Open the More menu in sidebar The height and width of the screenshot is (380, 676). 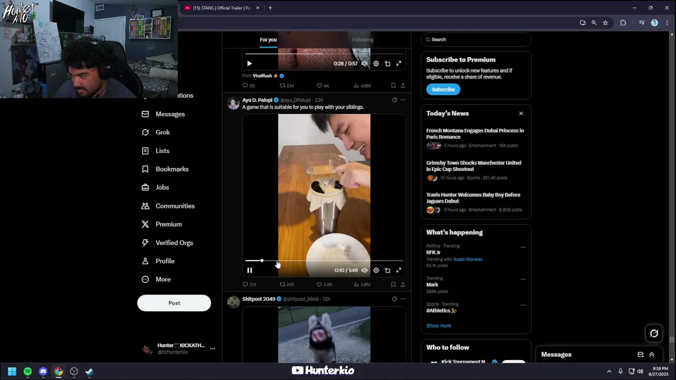tap(156, 279)
